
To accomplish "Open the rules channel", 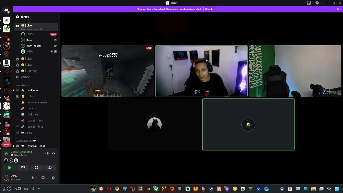I will click(36, 96).
